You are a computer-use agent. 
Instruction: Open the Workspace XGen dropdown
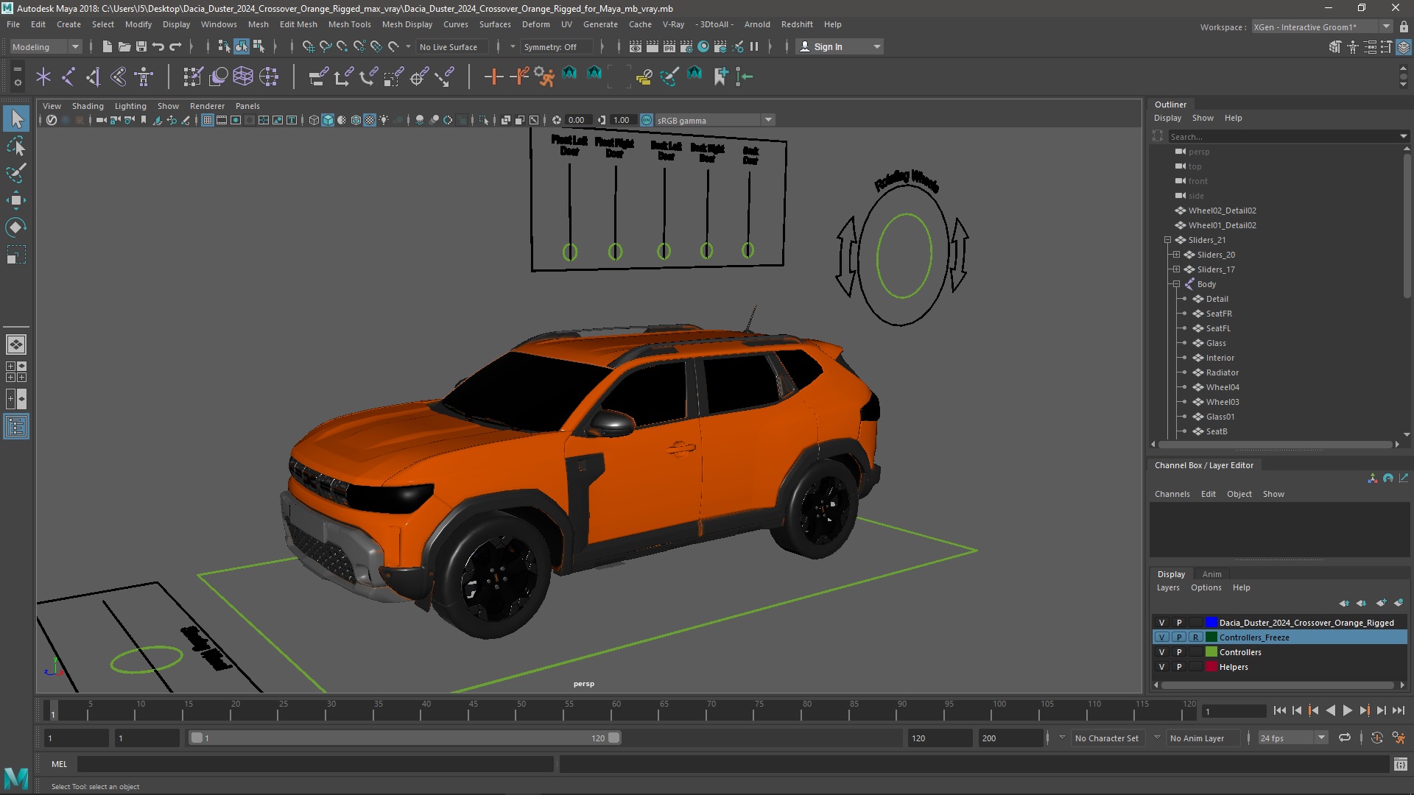pyautogui.click(x=1321, y=26)
